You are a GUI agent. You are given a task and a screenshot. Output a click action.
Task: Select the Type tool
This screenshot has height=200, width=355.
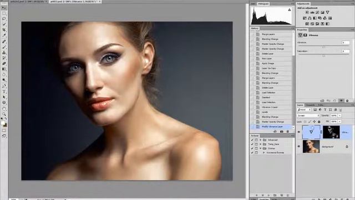pos(4,92)
